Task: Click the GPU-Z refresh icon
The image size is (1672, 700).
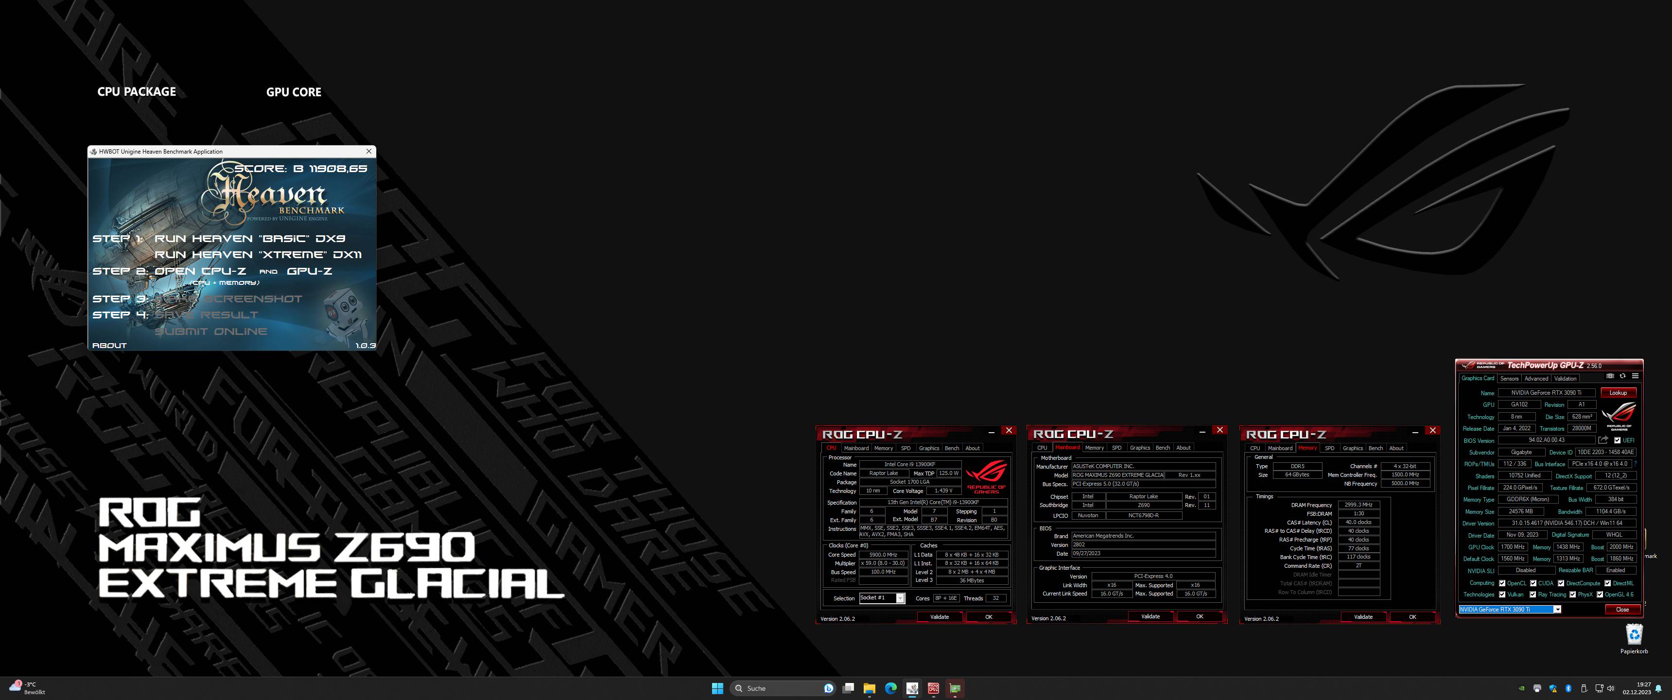Action: click(1622, 376)
